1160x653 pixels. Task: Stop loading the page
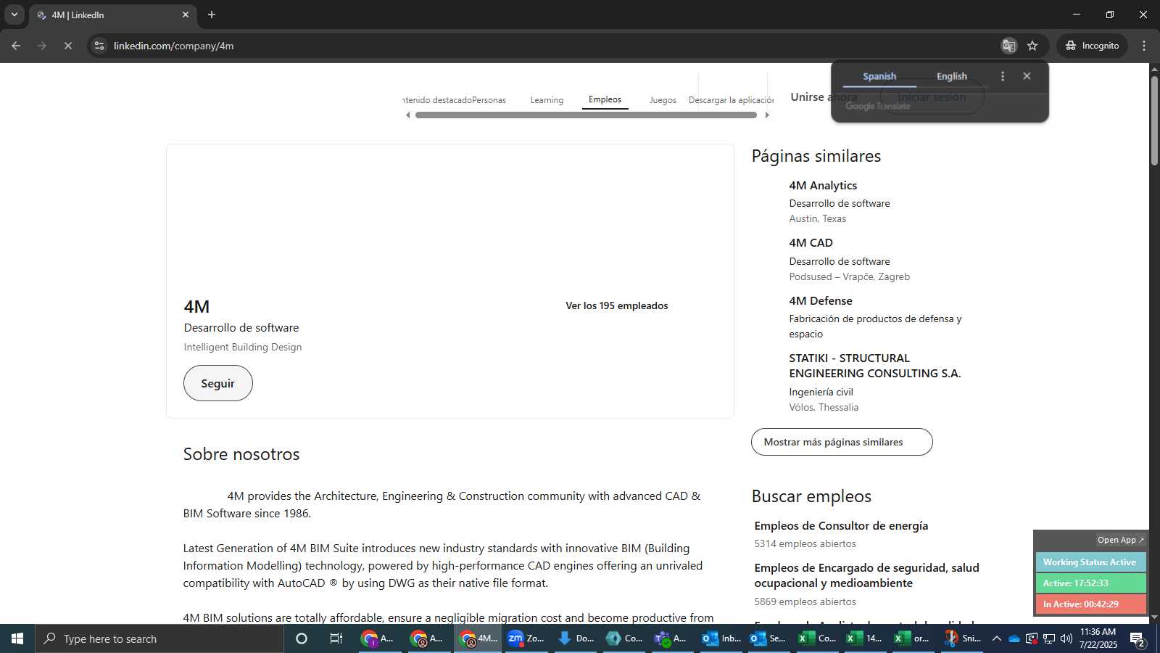coord(67,46)
